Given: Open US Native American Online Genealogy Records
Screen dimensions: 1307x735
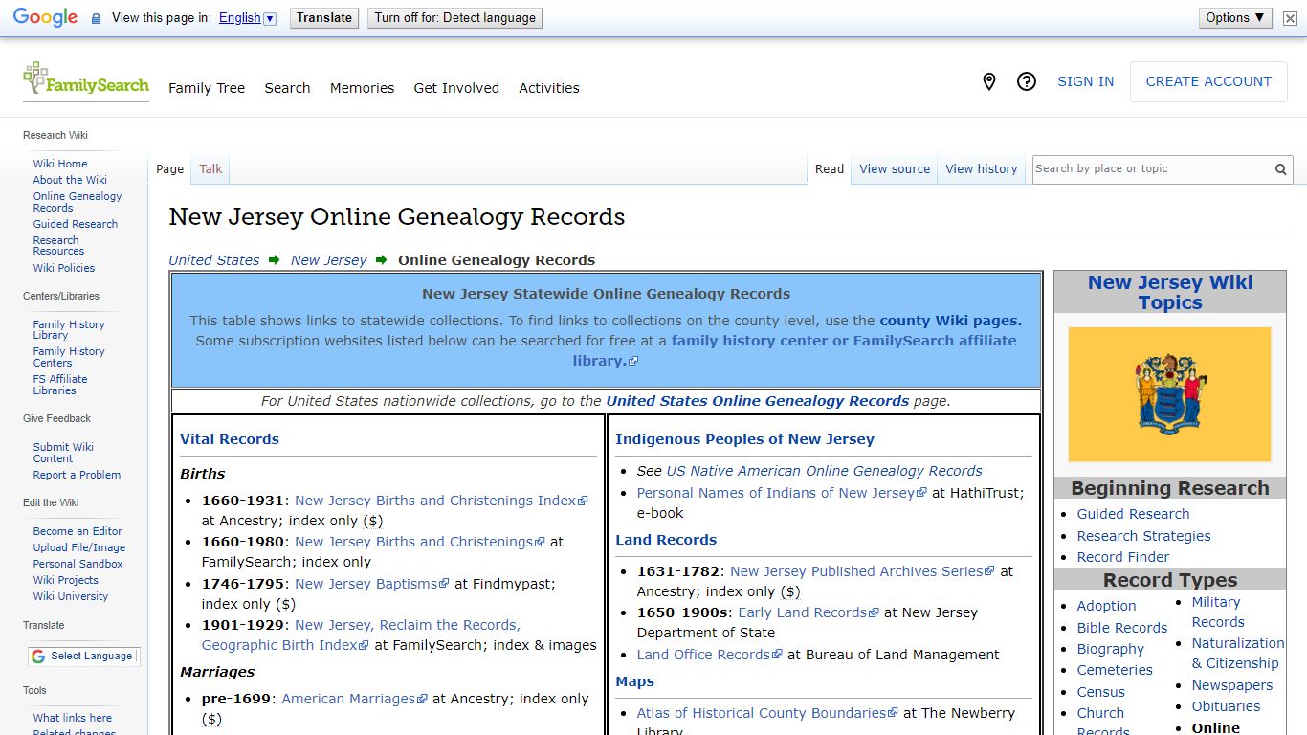Looking at the screenshot, I should [x=824, y=471].
